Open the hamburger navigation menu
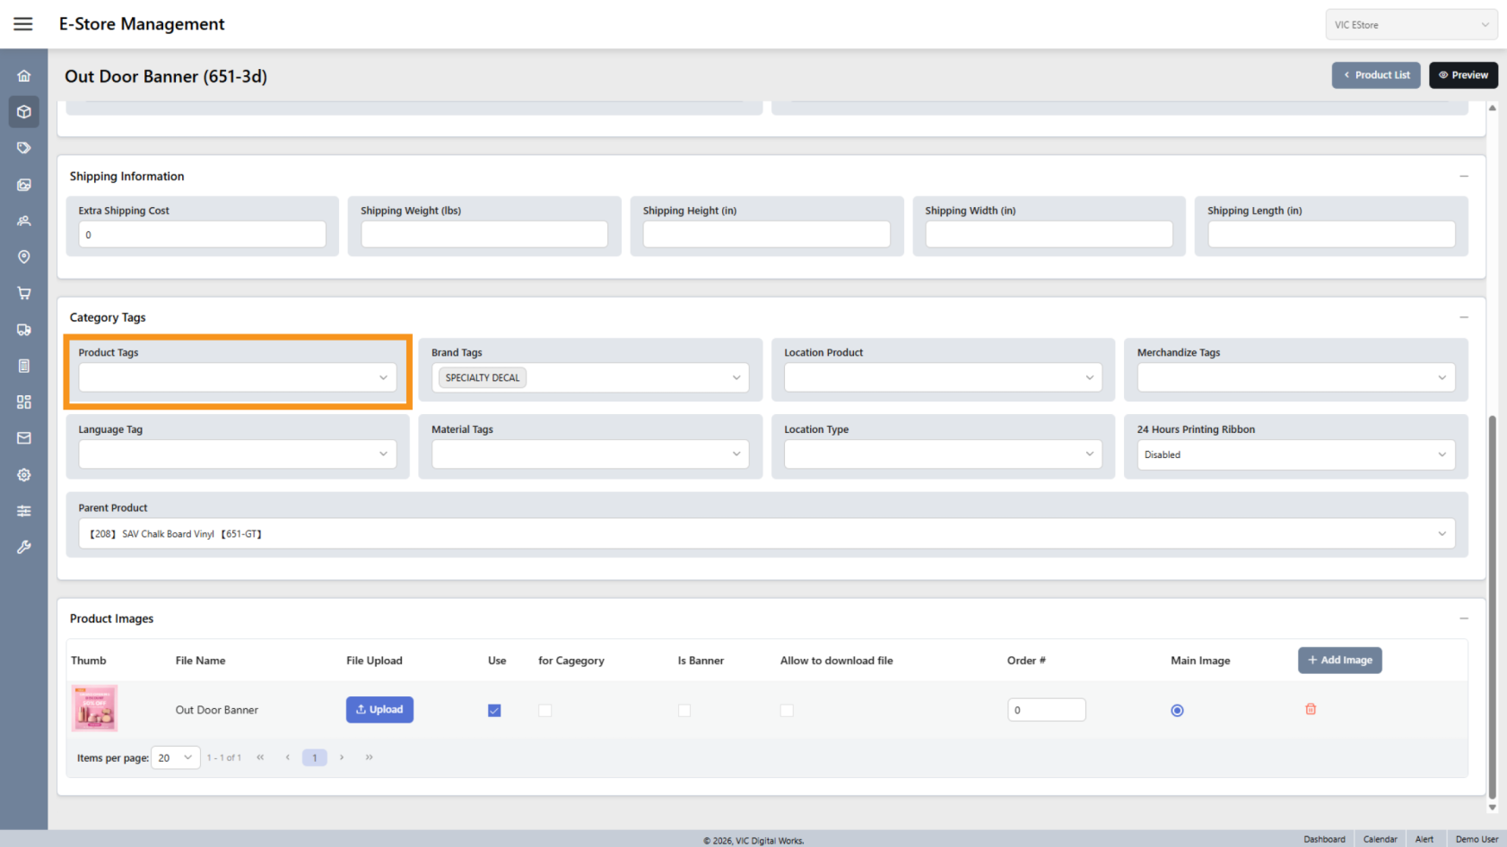1507x847 pixels. click(23, 24)
